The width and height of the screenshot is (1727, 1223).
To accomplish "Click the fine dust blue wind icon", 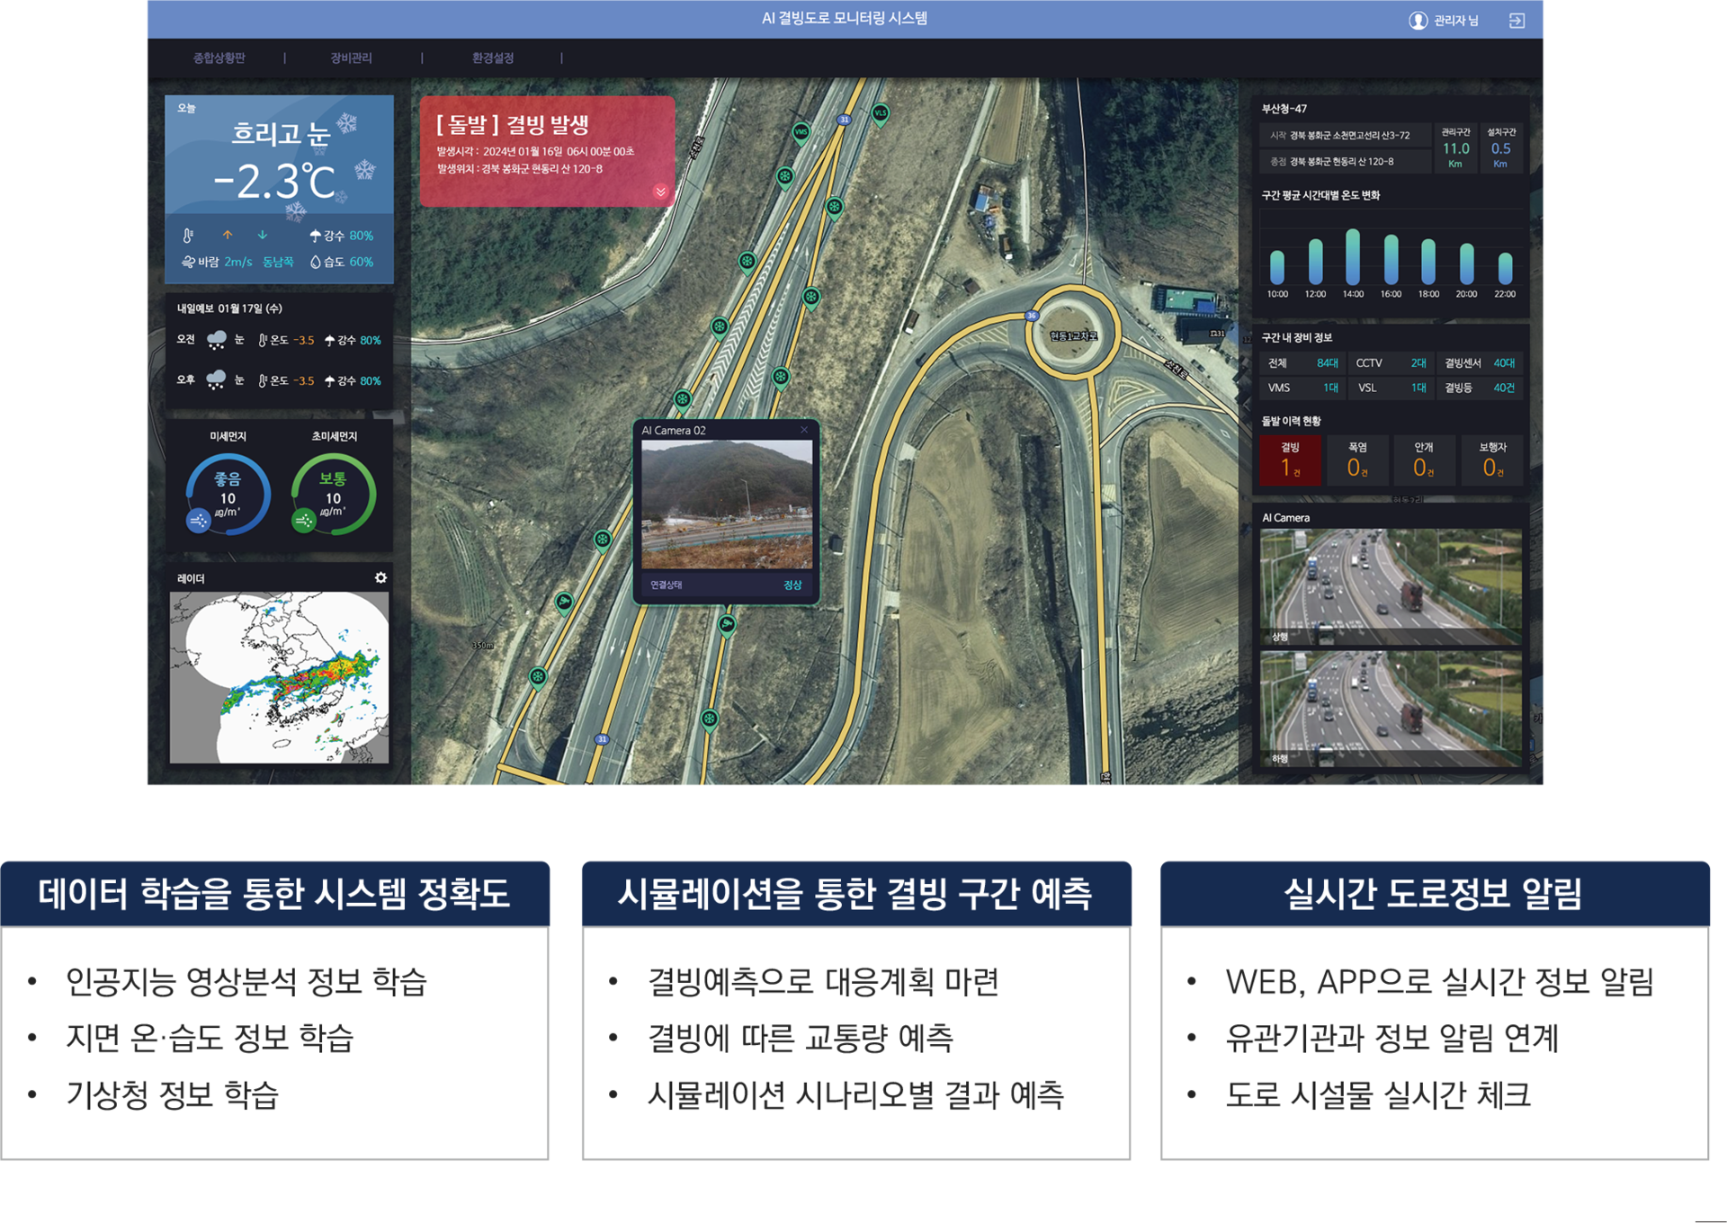I will [x=199, y=520].
